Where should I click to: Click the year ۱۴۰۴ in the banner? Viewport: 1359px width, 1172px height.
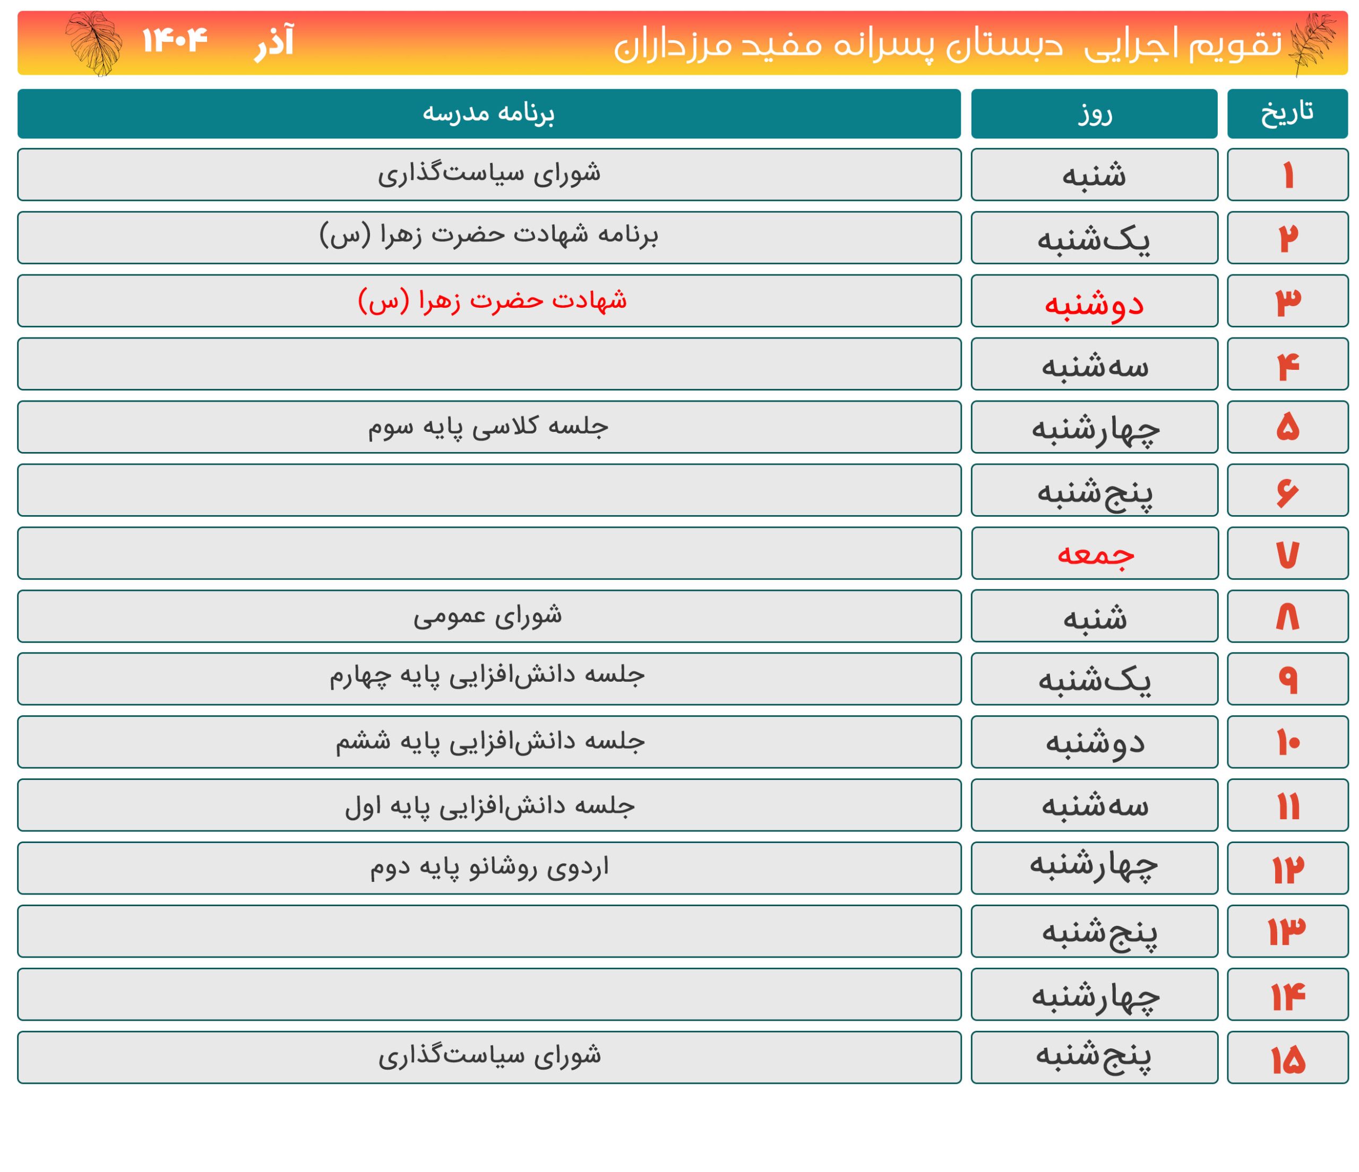(175, 41)
